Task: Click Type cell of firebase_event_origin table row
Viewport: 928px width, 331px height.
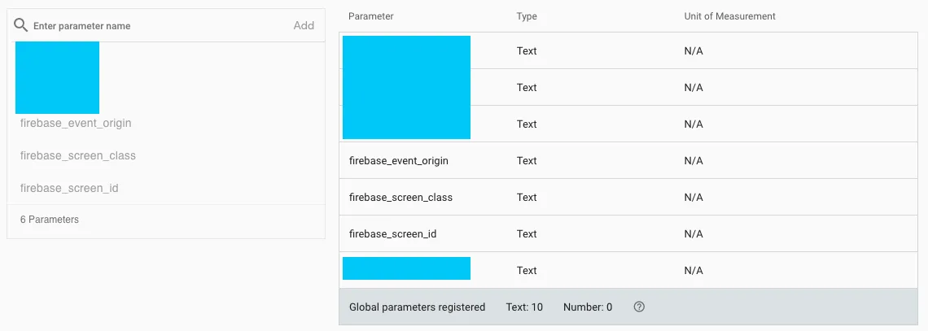Action: tap(527, 161)
